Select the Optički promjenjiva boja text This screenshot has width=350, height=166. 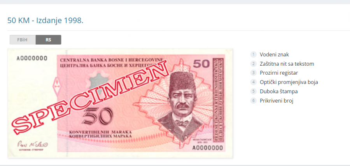pos(289,82)
